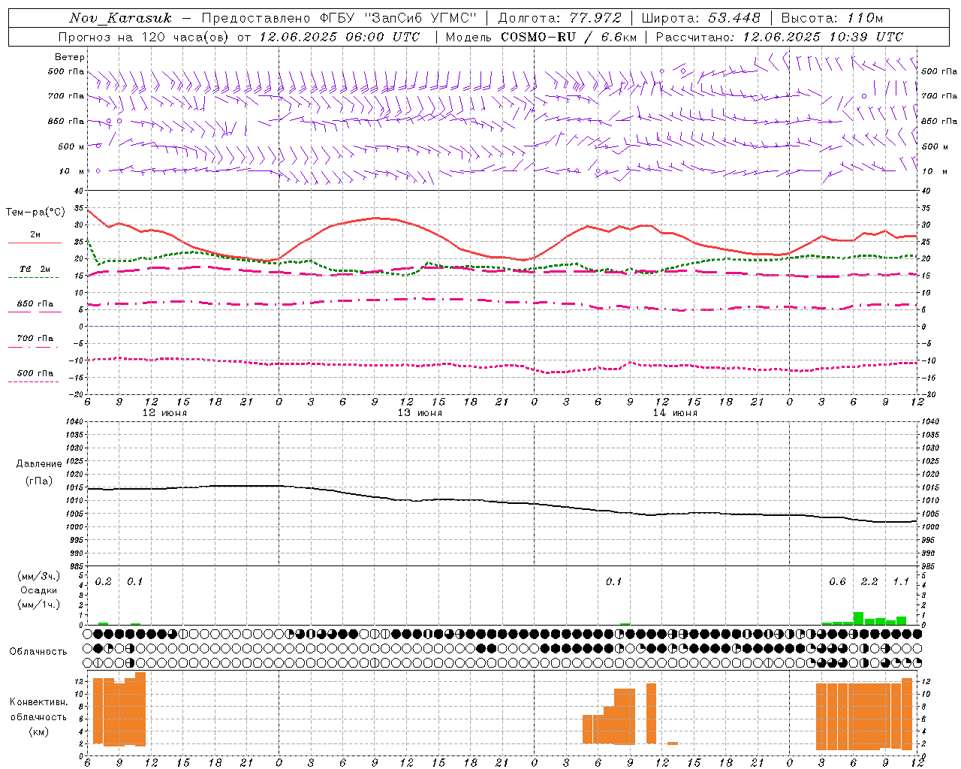Viewport: 961px width, 769px height.
Task: Click the Nov_Karasuk station title
Action: click(120, 18)
